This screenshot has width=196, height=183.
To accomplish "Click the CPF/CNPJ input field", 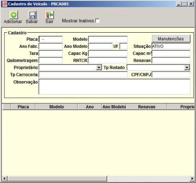I will pyautogui.click(x=171, y=75).
